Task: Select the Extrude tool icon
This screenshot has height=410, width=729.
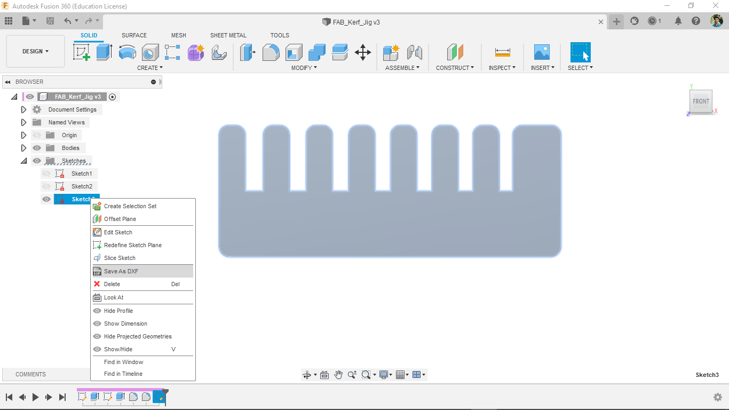Action: click(x=104, y=52)
